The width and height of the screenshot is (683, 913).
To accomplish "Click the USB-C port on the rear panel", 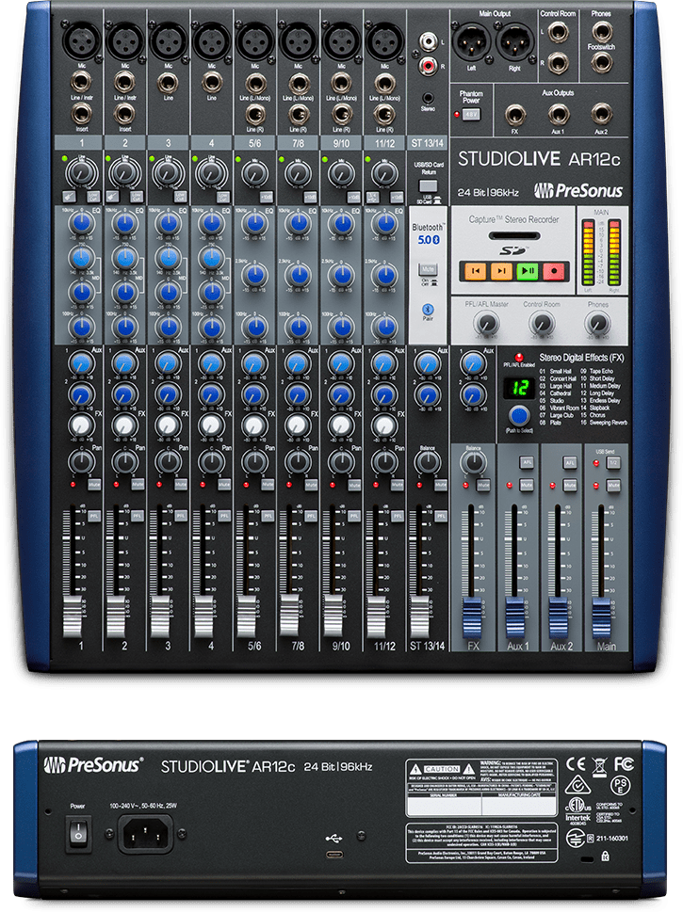I will click(333, 855).
